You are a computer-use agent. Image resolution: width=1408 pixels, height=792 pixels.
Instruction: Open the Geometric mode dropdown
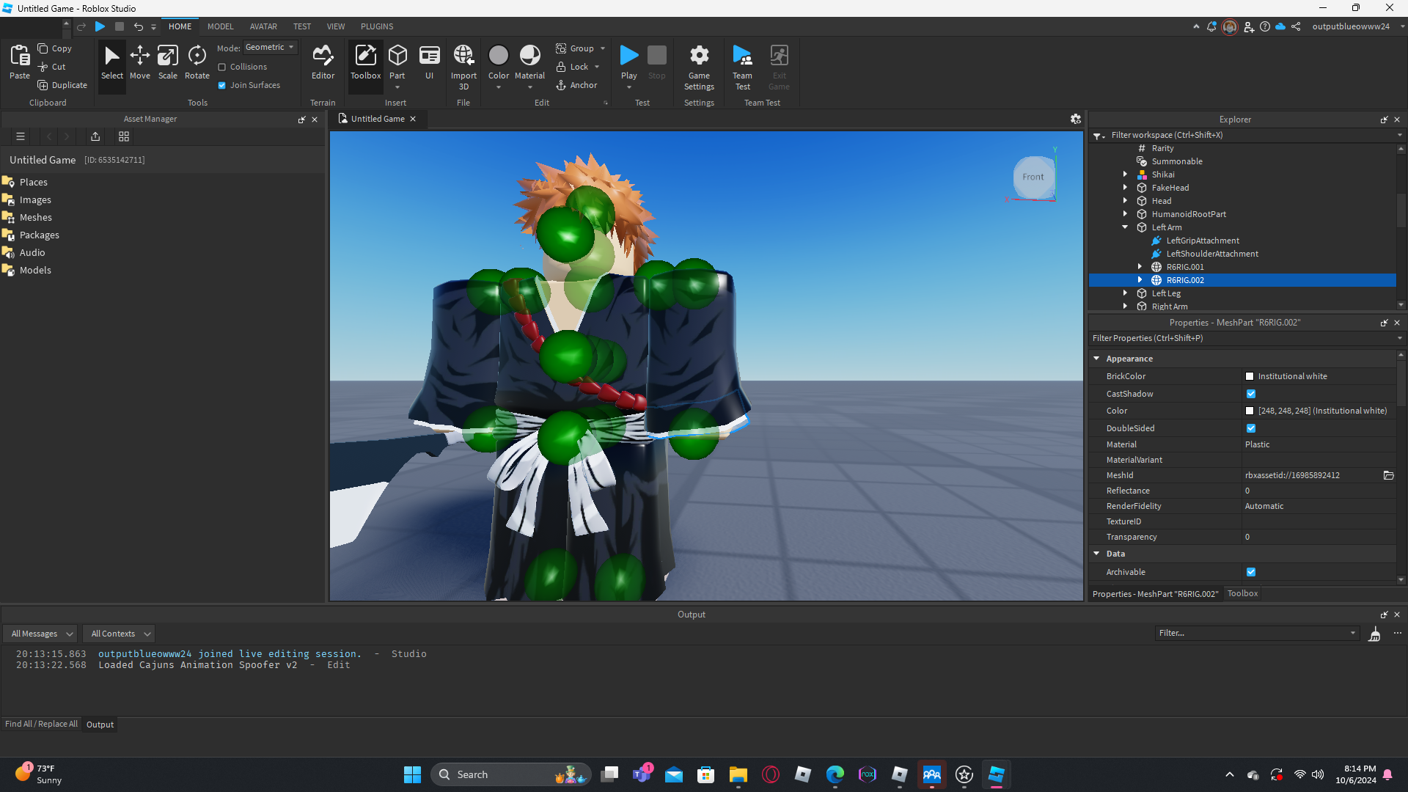point(270,48)
